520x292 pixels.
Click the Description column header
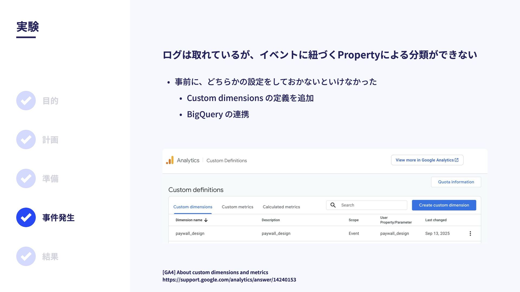coord(271,220)
